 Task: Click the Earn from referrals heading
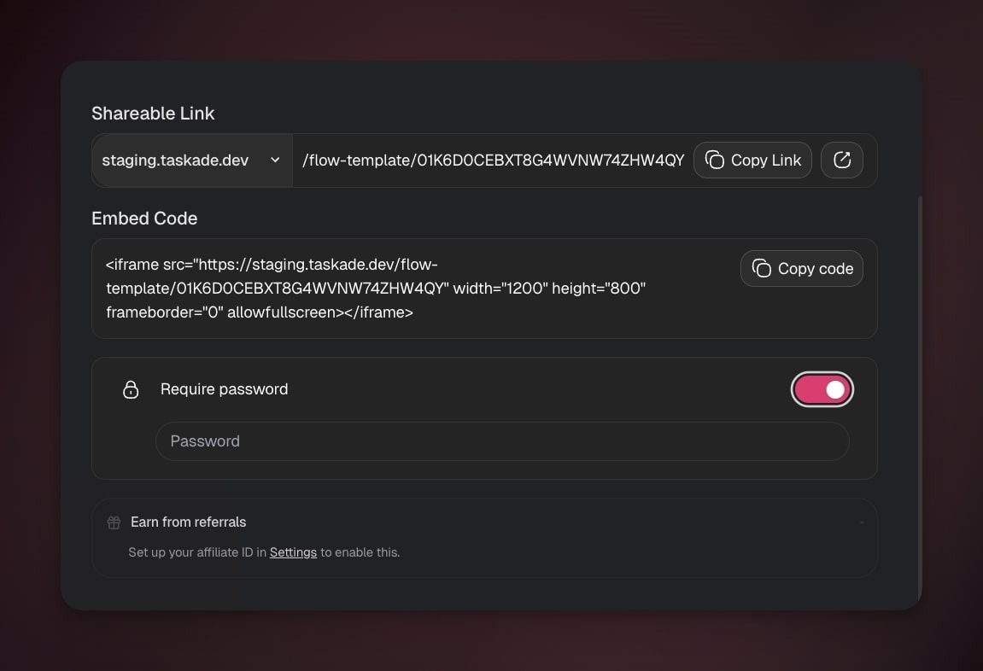point(188,522)
